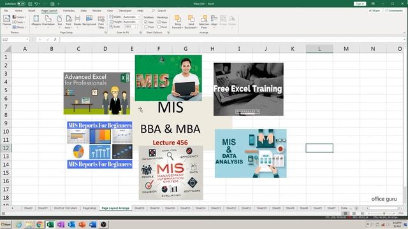Open Scale to Fit dialog launcher
The image size is (408, 229).
pos(140,32)
